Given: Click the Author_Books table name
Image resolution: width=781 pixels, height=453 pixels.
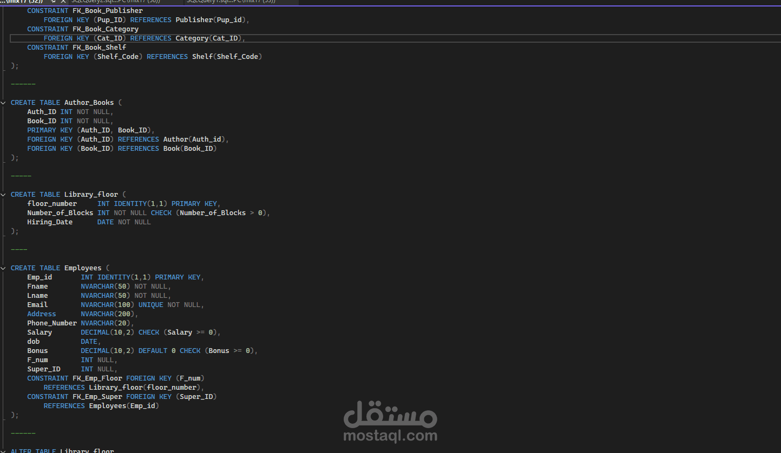Looking at the screenshot, I should pyautogui.click(x=89, y=103).
